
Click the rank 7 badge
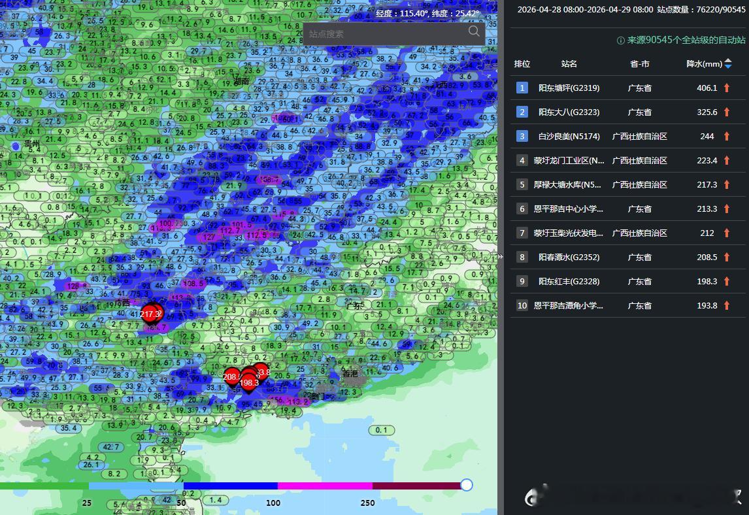point(522,233)
